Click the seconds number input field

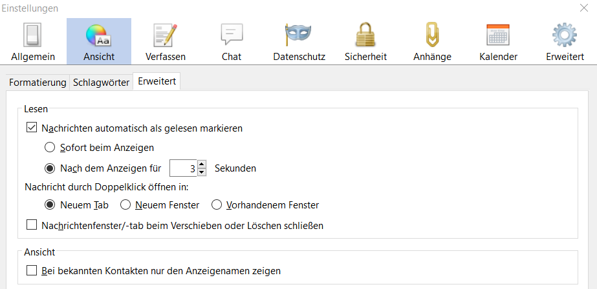pos(182,168)
